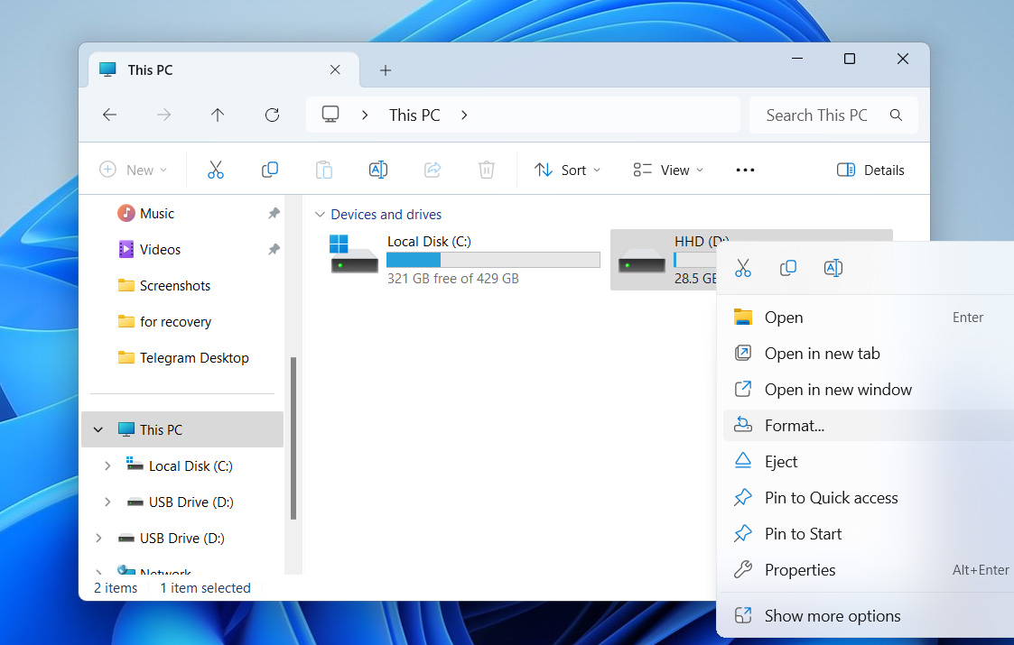Screen dimensions: 1014x645
Task: Click the monitor icon in address bar
Action: click(330, 115)
